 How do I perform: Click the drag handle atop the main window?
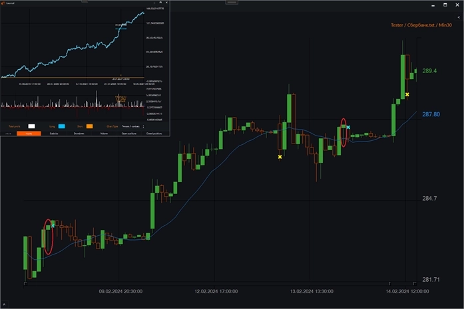232,2
